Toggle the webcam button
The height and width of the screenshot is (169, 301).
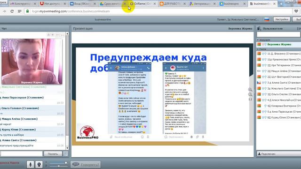click(x=39, y=164)
